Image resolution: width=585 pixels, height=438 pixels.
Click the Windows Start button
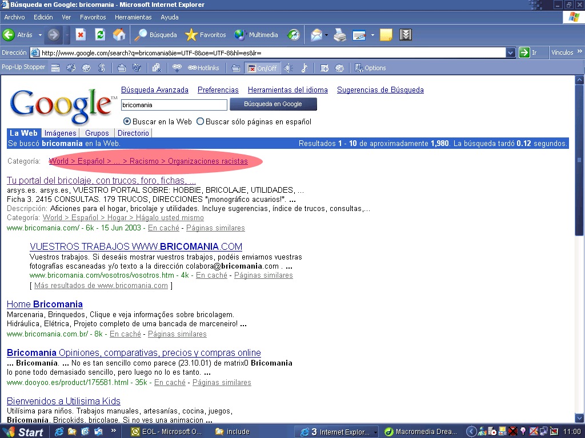click(23, 432)
